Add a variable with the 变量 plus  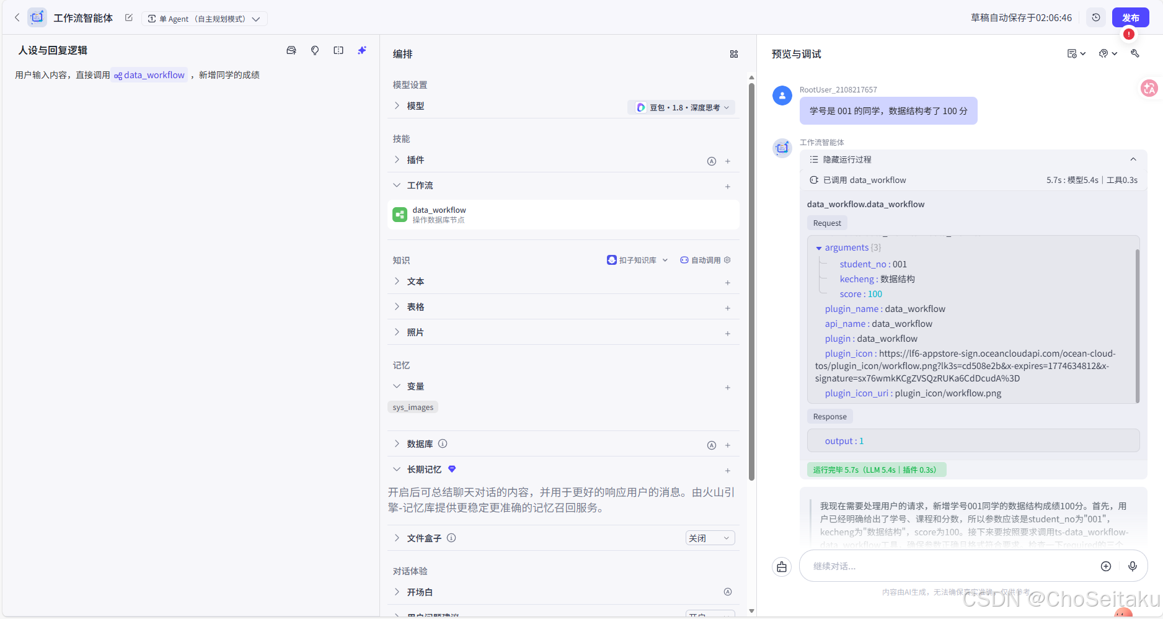coord(728,388)
